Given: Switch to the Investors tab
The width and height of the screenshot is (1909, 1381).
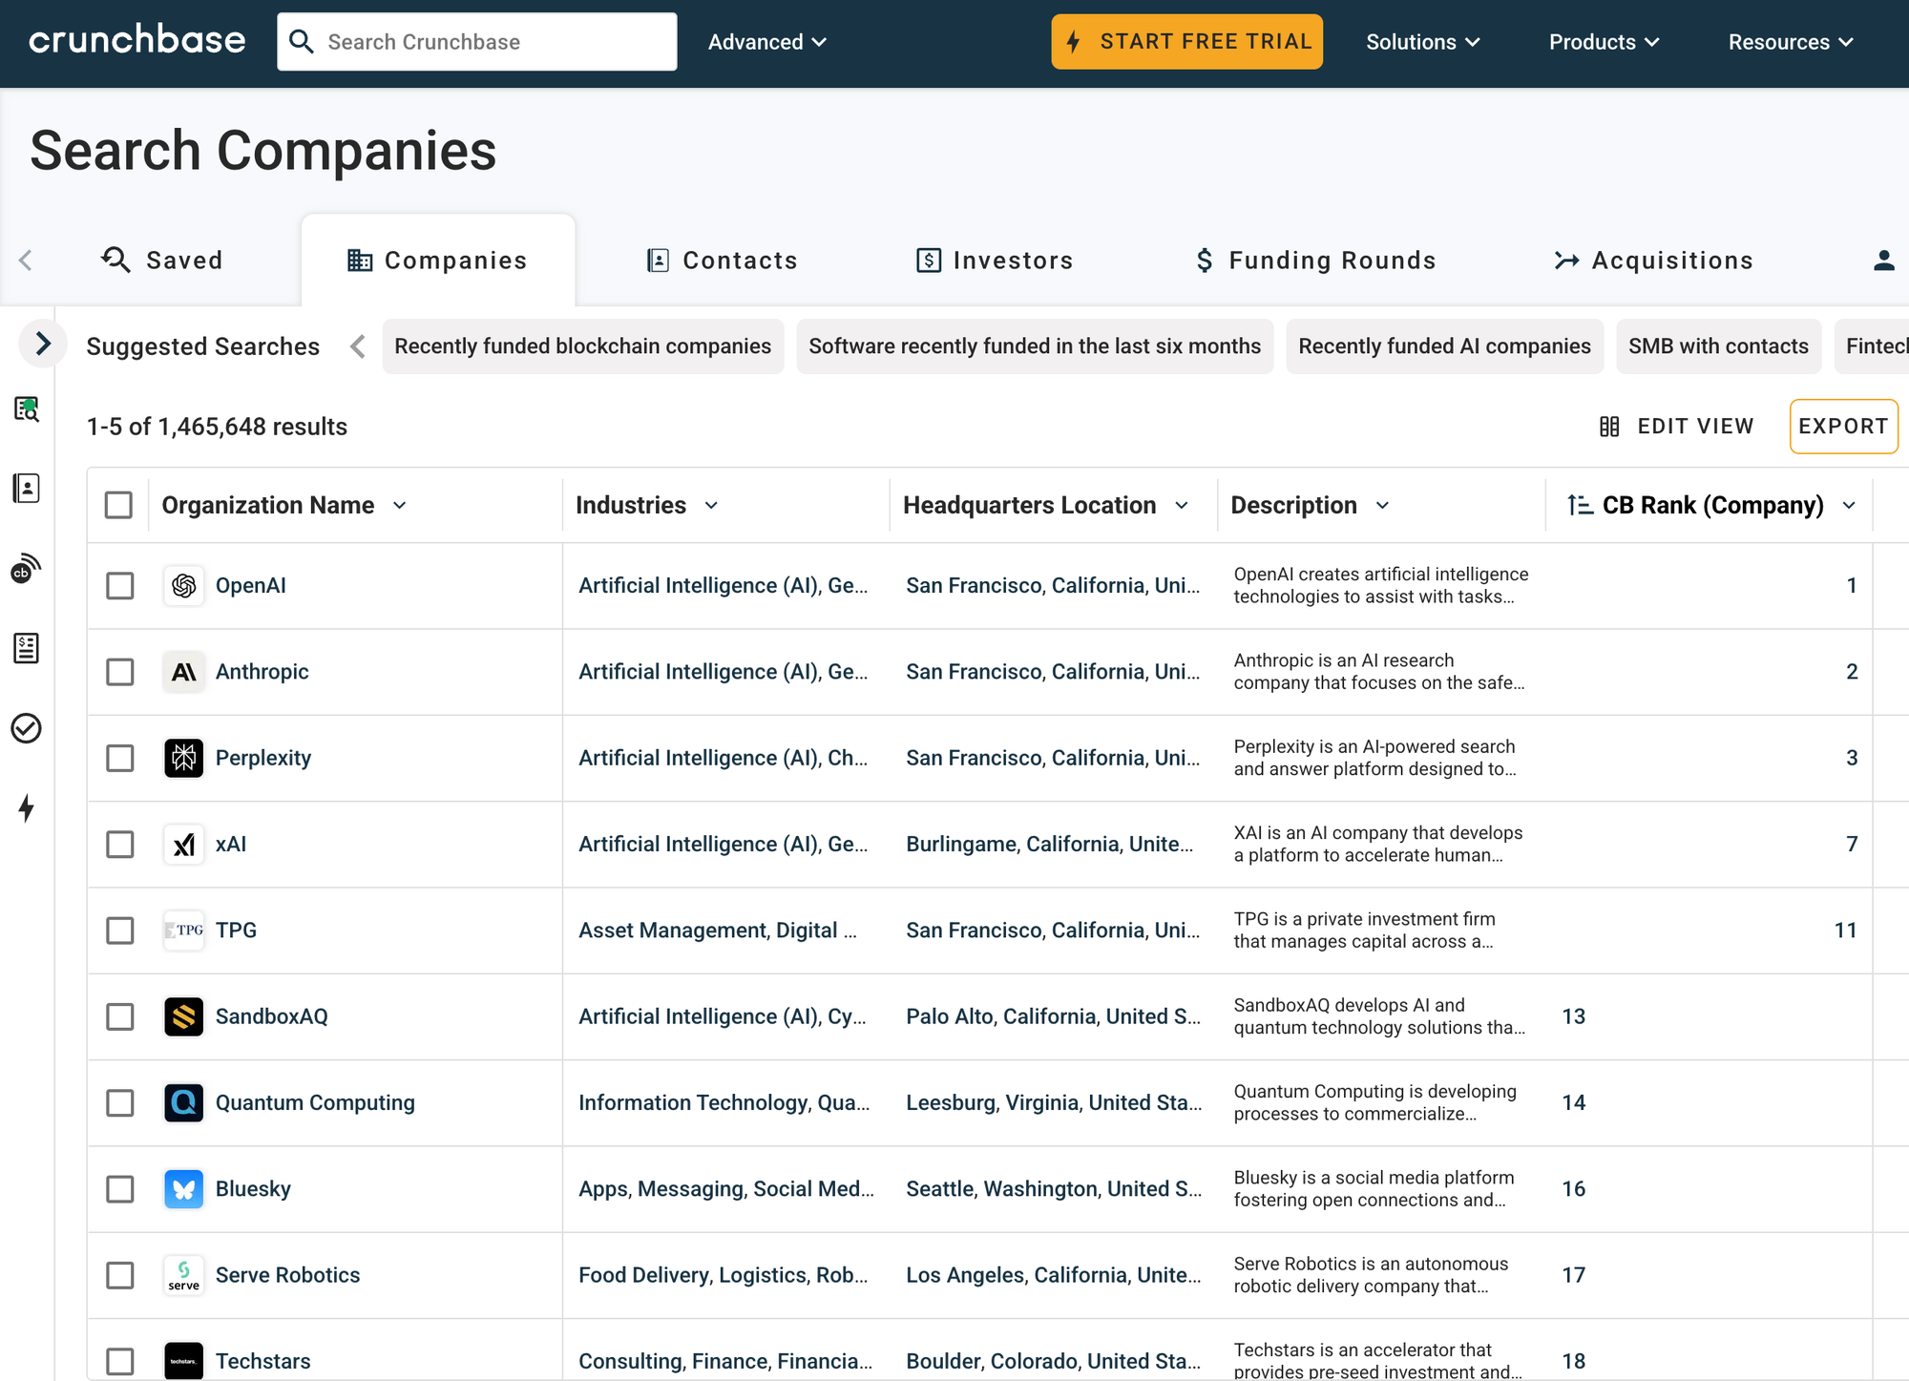Looking at the screenshot, I should point(995,261).
